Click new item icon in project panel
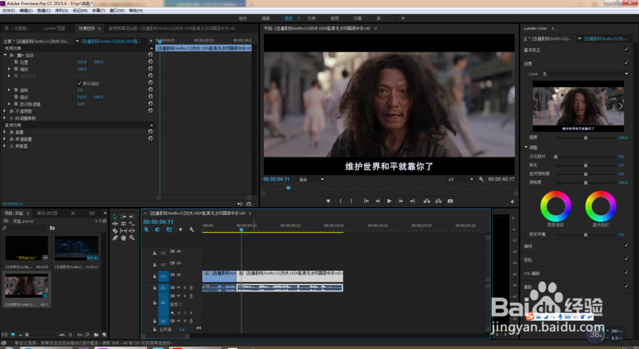Image resolution: width=639 pixels, height=349 pixels. tap(104, 335)
